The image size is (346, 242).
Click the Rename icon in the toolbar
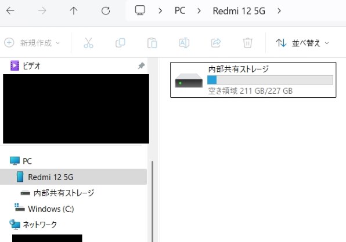(184, 43)
